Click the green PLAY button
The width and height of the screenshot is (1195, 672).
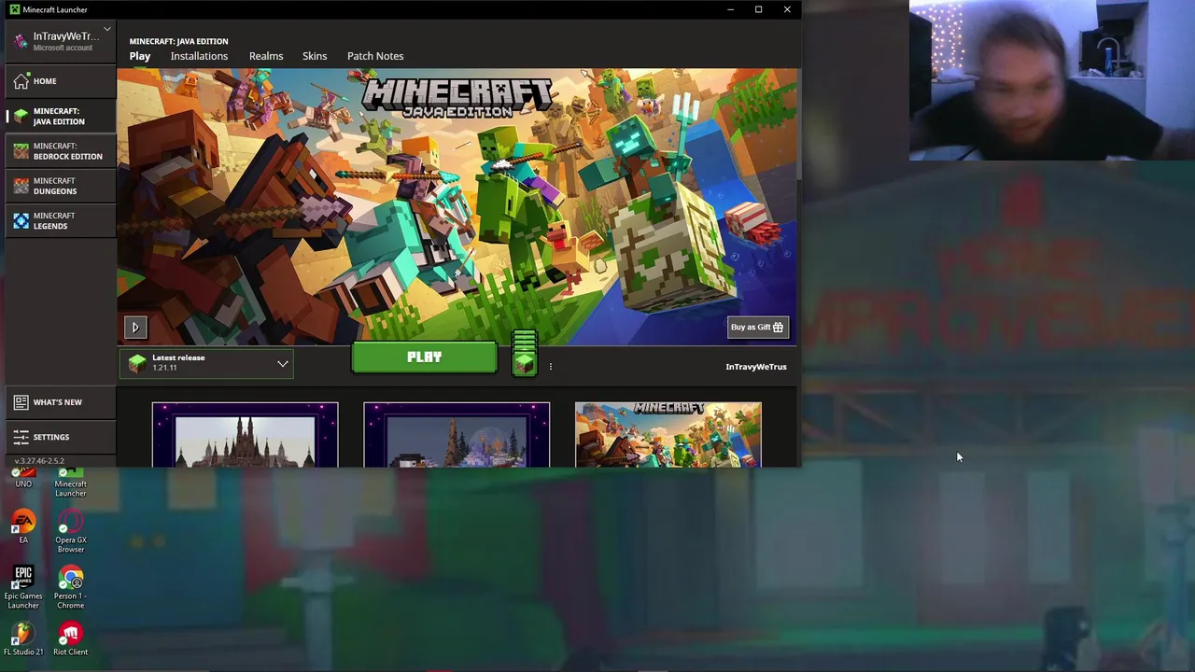point(425,357)
